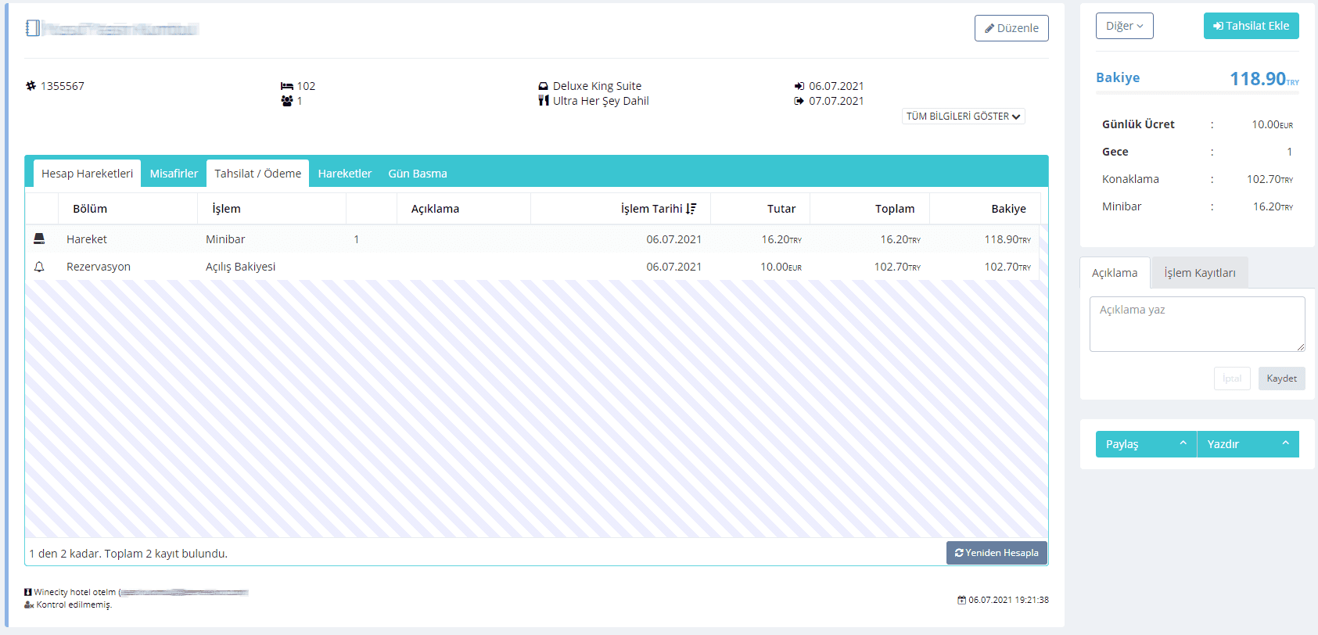
Task: Click the bed icon next to room 102
Action: (287, 86)
